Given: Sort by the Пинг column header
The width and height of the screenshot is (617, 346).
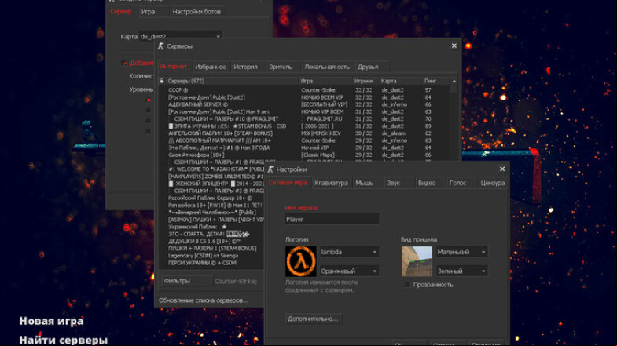Looking at the screenshot, I should pos(435,81).
